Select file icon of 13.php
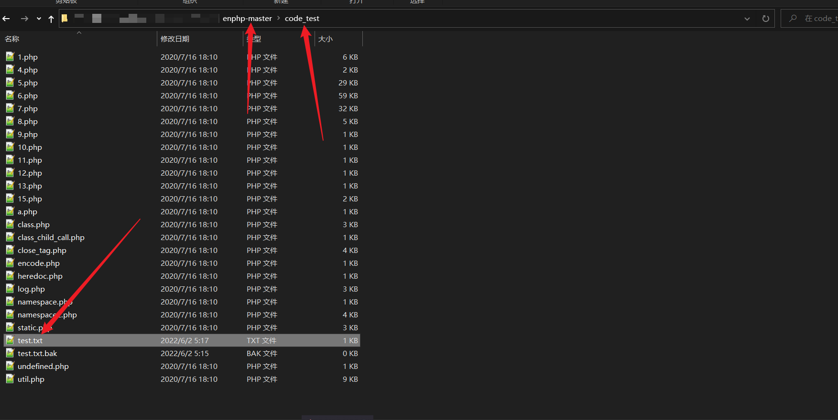The width and height of the screenshot is (838, 420). pos(10,186)
